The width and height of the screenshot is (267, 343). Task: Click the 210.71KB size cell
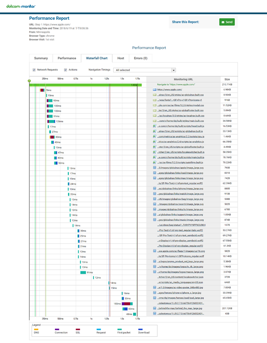[227, 84]
